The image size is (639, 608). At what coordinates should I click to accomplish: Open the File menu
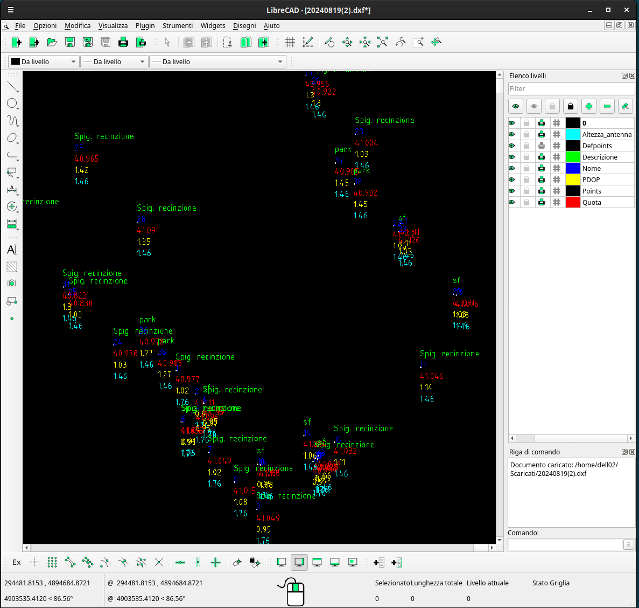coord(20,25)
